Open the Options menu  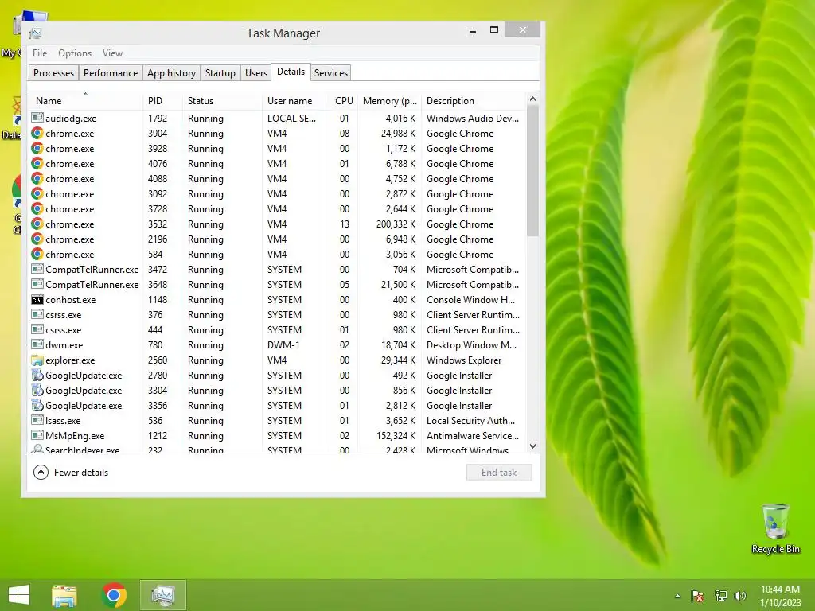click(75, 53)
